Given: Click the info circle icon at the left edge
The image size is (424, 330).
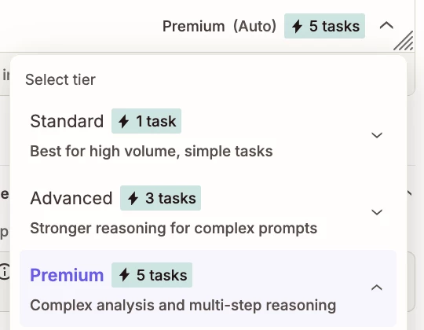Looking at the screenshot, I should [4, 272].
